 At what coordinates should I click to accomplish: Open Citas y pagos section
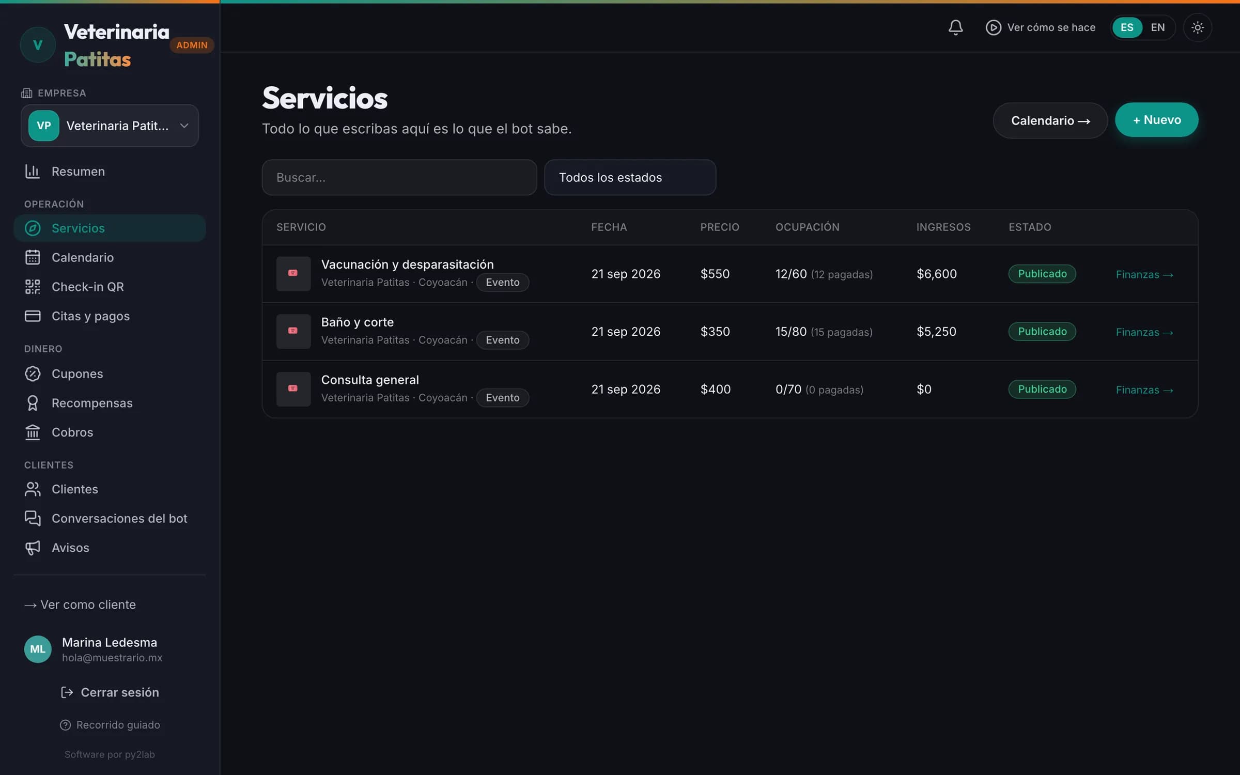pyautogui.click(x=110, y=316)
